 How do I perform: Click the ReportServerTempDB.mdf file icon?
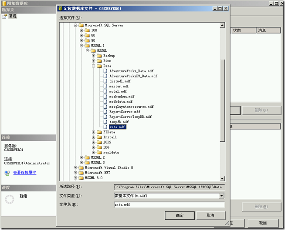[105, 117]
